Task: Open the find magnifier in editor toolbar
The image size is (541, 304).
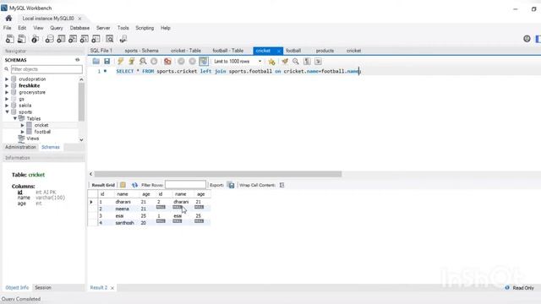Action: [x=296, y=62]
